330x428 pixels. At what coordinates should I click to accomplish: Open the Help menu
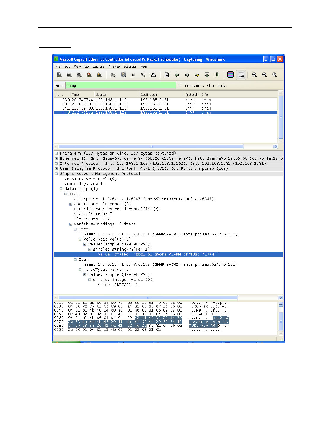(144, 67)
